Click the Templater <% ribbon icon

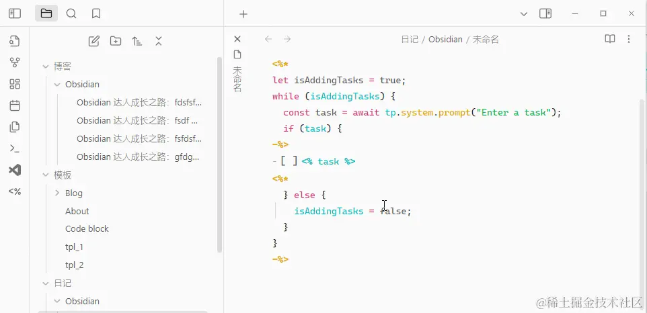(x=15, y=191)
